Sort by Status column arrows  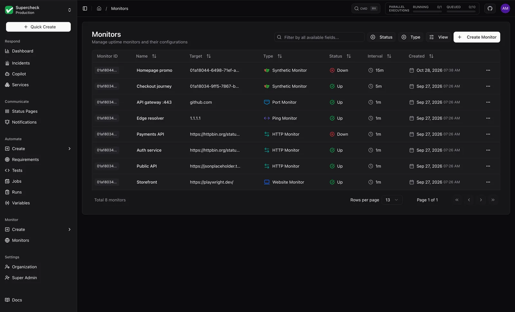[349, 56]
